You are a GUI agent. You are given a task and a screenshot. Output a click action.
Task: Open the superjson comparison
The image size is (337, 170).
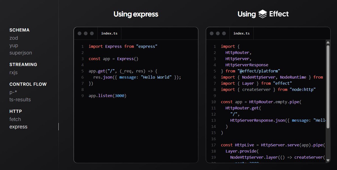pos(21,53)
